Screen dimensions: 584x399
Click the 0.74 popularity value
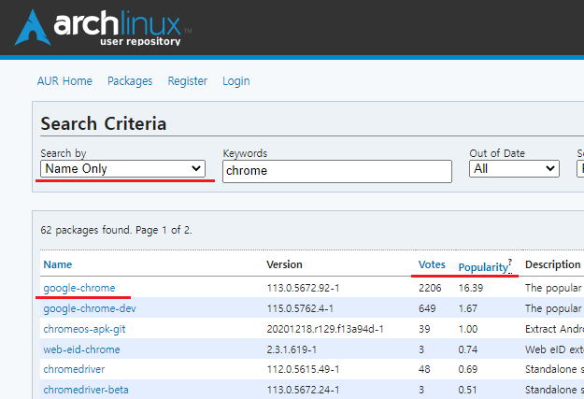pyautogui.click(x=468, y=349)
